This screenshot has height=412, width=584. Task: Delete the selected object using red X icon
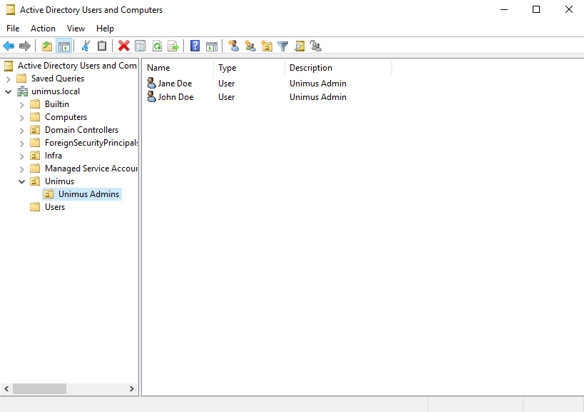click(123, 46)
